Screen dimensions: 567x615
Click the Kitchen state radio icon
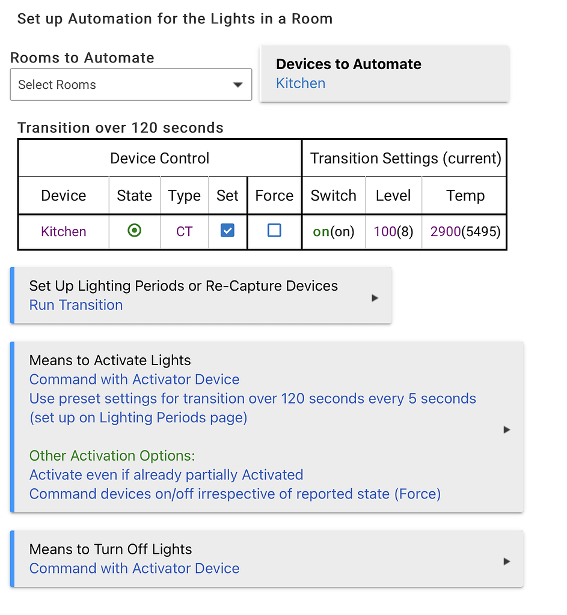point(134,230)
